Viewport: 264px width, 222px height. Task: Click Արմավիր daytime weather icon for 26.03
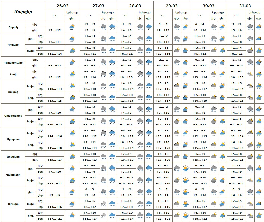tap(72, 157)
